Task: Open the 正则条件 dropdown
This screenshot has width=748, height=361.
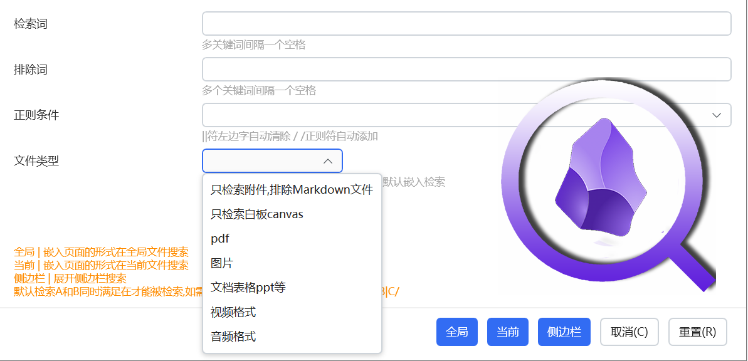Action: click(466, 115)
